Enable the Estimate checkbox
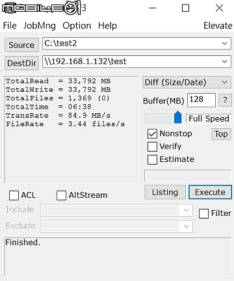This screenshot has width=234, height=281. [x=152, y=159]
